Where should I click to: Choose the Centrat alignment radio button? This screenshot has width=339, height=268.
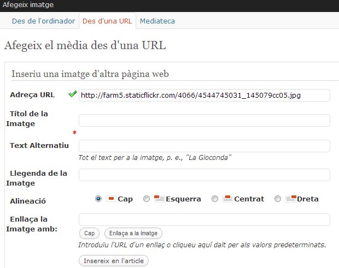(215, 199)
